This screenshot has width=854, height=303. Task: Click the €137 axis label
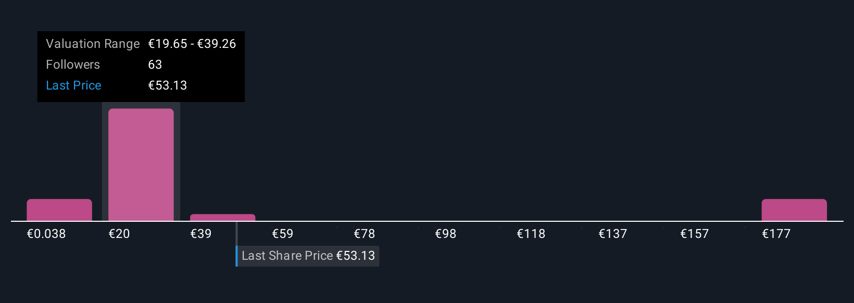613,234
